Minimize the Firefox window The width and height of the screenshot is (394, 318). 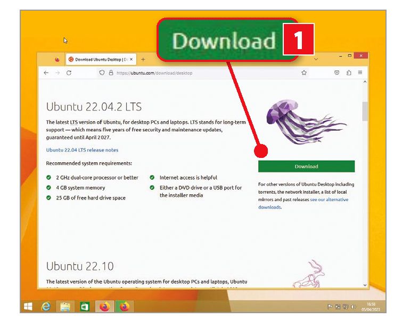340,56
